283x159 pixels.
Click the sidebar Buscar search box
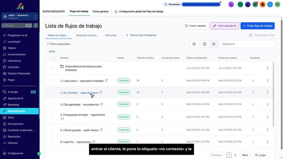(x=17, y=25)
